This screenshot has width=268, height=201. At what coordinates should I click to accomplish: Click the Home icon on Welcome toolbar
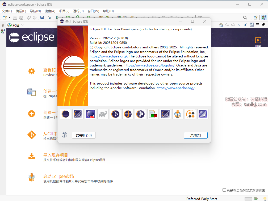click(221, 25)
